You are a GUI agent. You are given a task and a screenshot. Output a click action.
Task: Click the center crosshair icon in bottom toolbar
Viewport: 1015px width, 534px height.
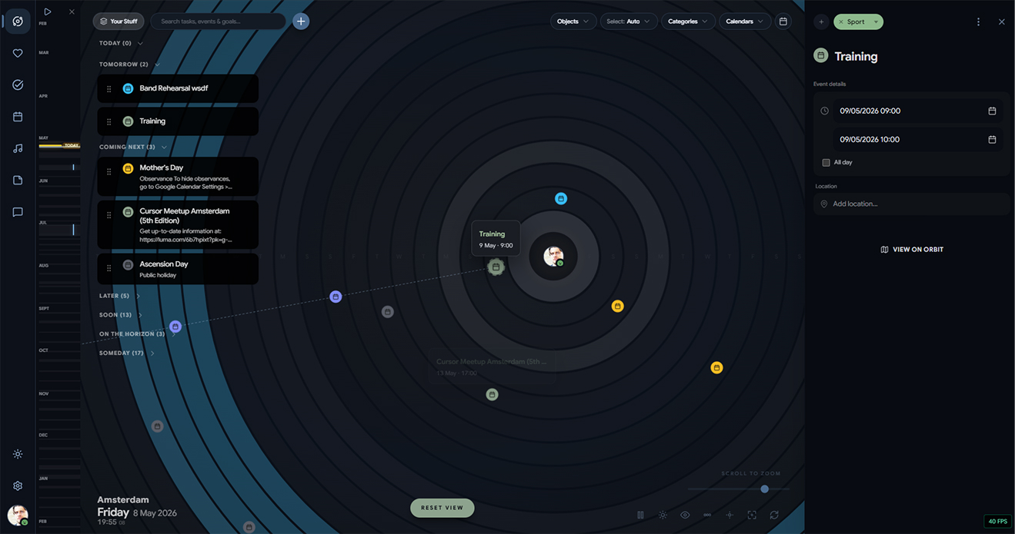[x=730, y=515]
